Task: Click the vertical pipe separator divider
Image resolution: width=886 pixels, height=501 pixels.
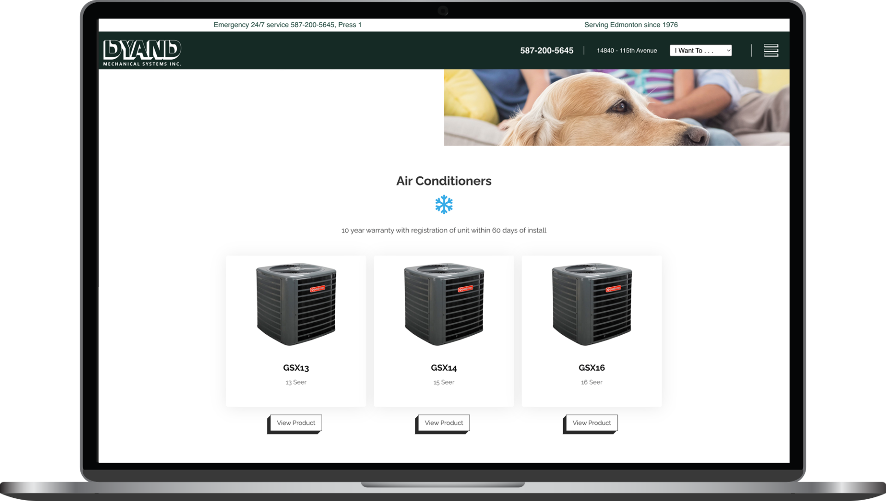Action: tap(585, 50)
